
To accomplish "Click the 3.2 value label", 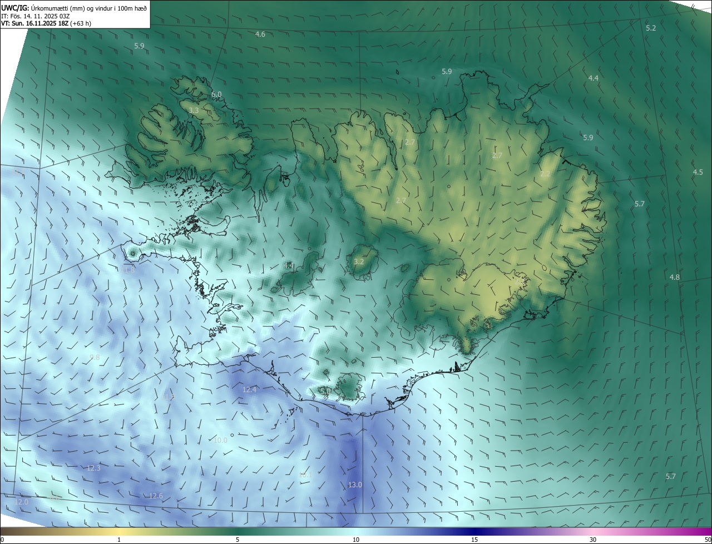I will coord(359,261).
